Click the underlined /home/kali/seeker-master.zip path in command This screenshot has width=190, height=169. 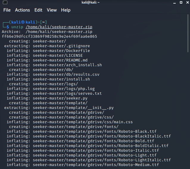pyautogui.click(x=59, y=27)
